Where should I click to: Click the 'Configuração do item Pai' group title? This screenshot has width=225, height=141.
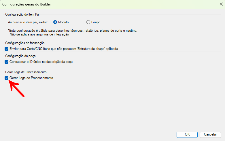[22, 14]
